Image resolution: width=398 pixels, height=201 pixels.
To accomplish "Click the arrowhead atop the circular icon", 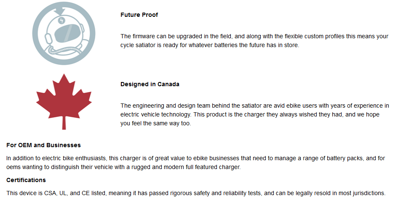I will click(x=60, y=11).
